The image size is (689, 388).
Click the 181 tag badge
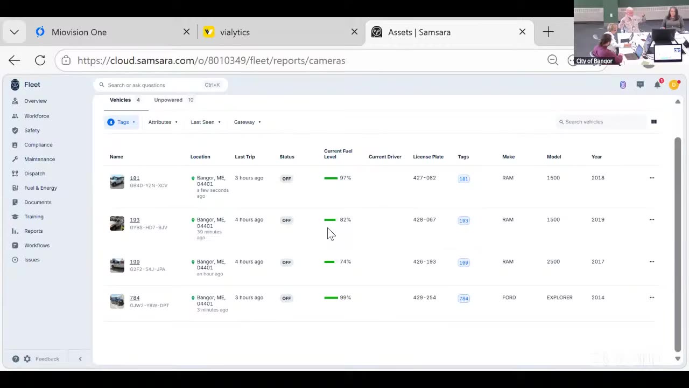pyautogui.click(x=463, y=178)
